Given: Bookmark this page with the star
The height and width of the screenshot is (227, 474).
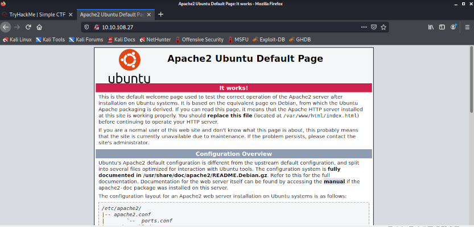Looking at the screenshot, I should pos(384,27).
